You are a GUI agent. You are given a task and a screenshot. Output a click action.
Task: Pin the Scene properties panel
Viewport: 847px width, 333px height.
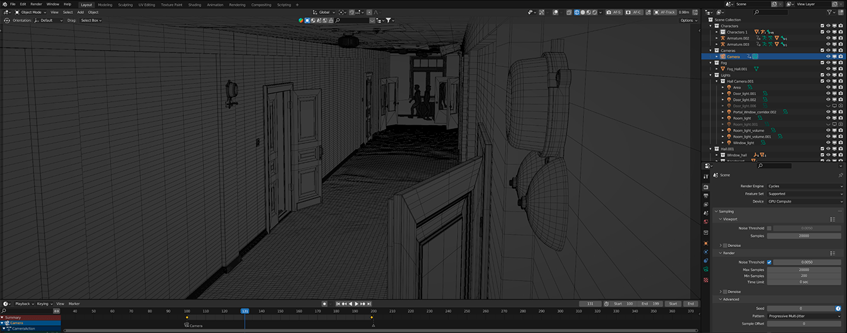point(840,175)
